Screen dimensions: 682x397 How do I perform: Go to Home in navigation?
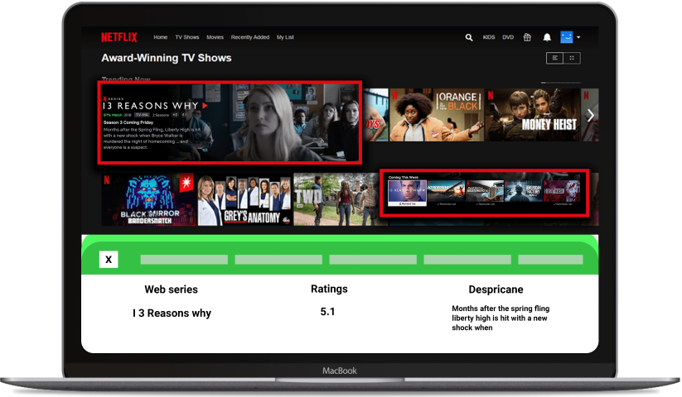click(x=161, y=37)
